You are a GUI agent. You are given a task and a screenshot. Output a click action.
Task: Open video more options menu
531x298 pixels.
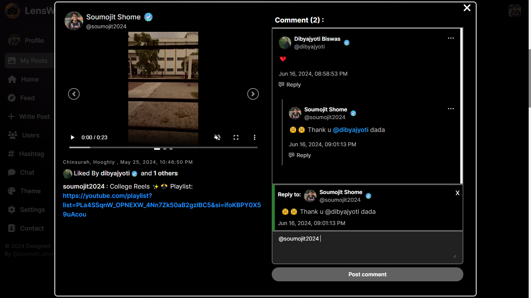click(x=255, y=137)
